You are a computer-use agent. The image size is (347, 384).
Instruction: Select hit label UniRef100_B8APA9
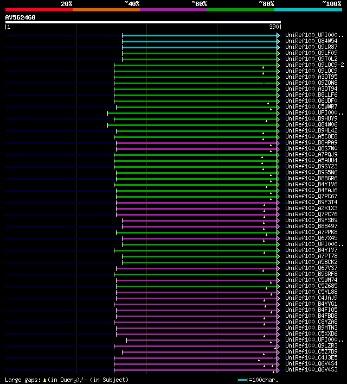click(x=311, y=142)
